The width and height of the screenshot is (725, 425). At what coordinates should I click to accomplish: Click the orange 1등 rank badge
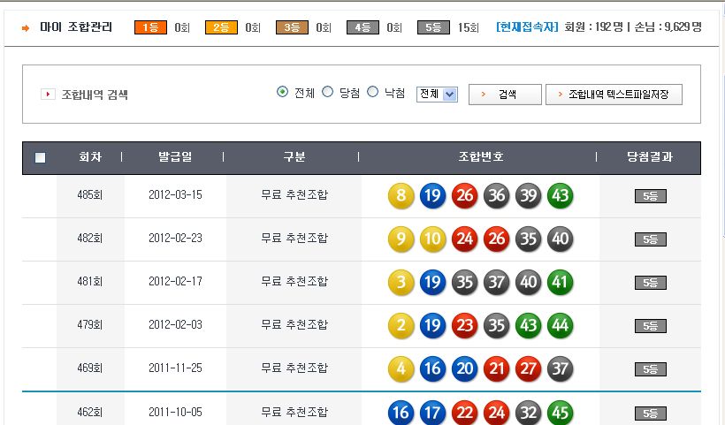(x=150, y=27)
